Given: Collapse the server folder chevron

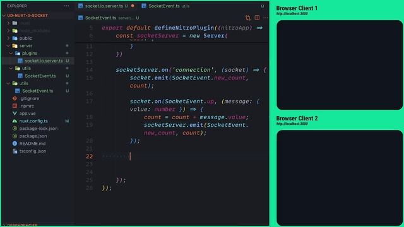Looking at the screenshot, I should tap(8, 46).
